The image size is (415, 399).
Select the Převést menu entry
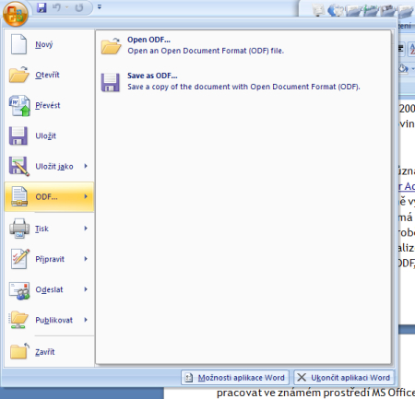coord(49,105)
